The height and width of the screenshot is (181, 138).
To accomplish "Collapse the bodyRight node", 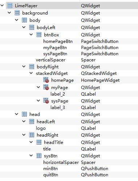I will tap(24, 66).
